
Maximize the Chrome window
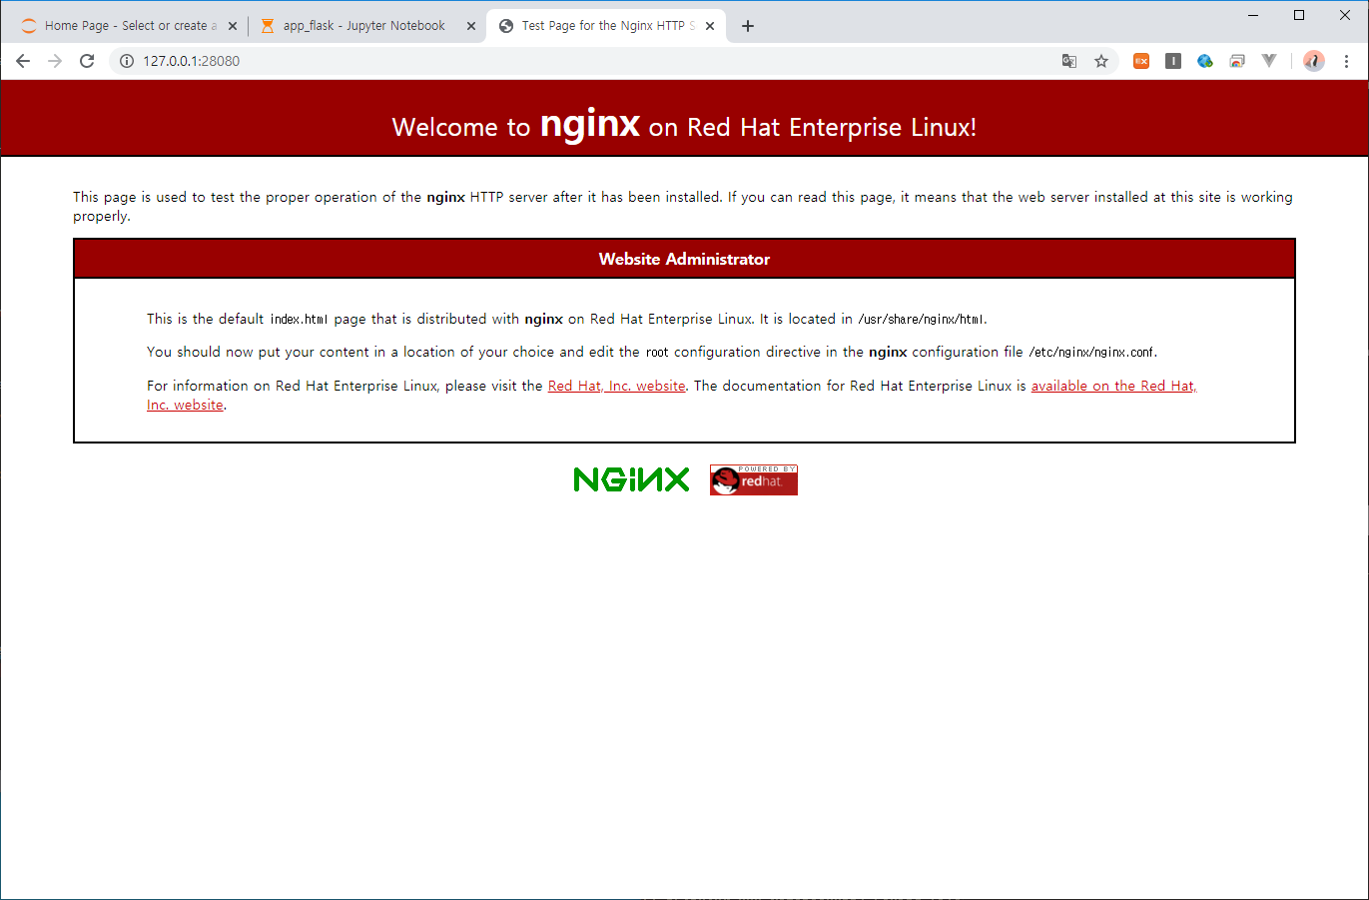coord(1299,15)
